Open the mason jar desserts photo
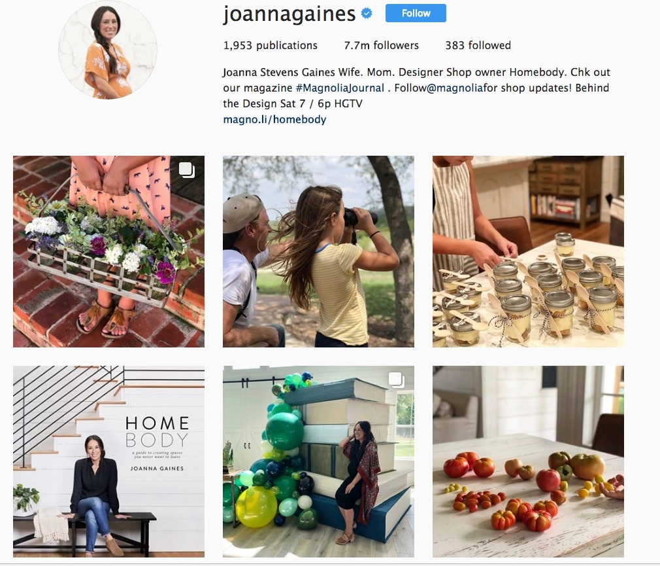Image resolution: width=660 pixels, height=566 pixels. click(x=528, y=252)
